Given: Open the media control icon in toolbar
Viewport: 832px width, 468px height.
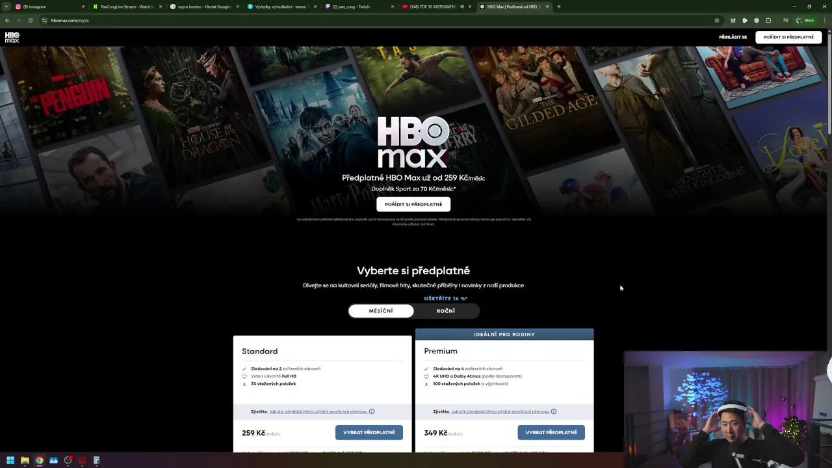Looking at the screenshot, I should 786,20.
